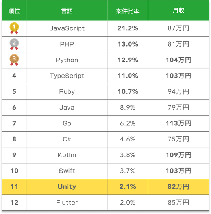Select the Python 104万円 salary cell
The height and width of the screenshot is (214, 211).
(179, 60)
